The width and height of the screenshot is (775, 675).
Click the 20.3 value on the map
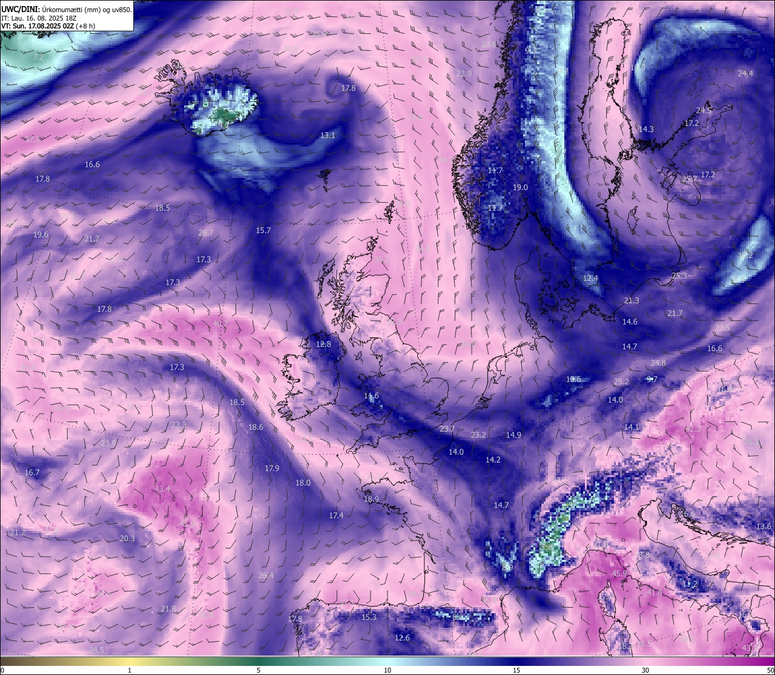click(127, 539)
